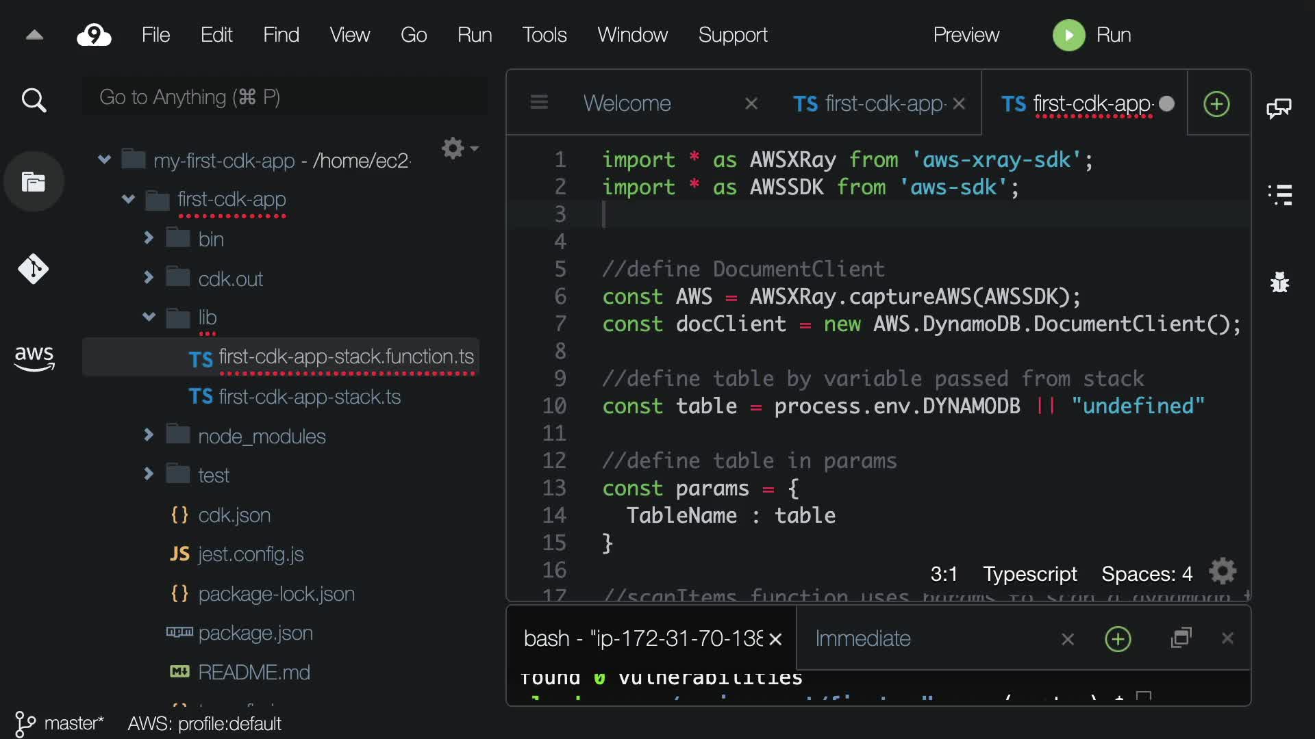Viewport: 1315px width, 739px height.
Task: Open the Outline panel icon
Action: (x=1279, y=195)
